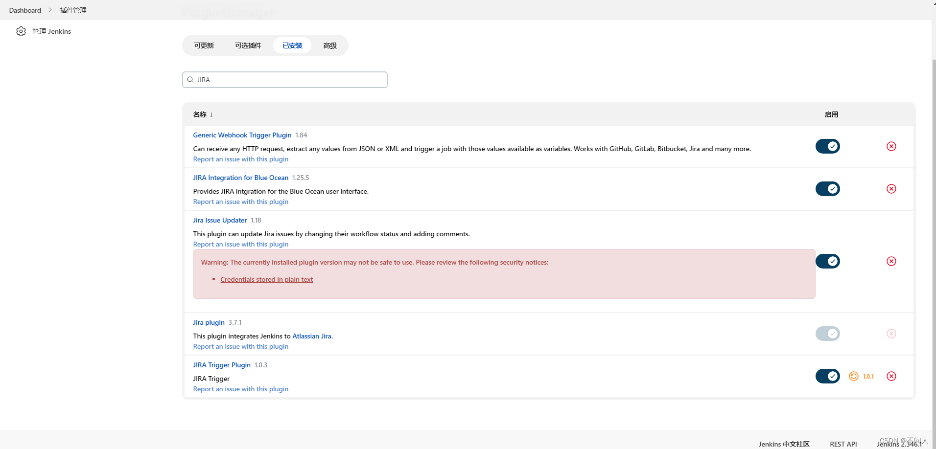
Task: Sort plugins by the 名称 column header
Action: tap(203, 114)
